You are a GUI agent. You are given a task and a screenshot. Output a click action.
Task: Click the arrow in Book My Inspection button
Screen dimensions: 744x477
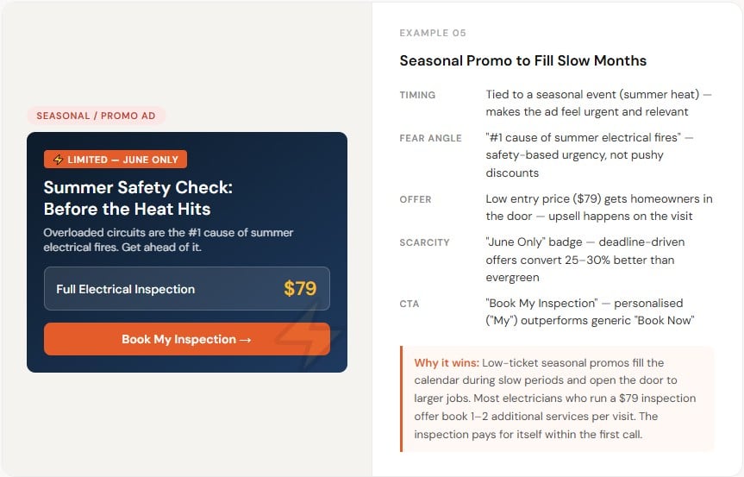[x=246, y=340]
